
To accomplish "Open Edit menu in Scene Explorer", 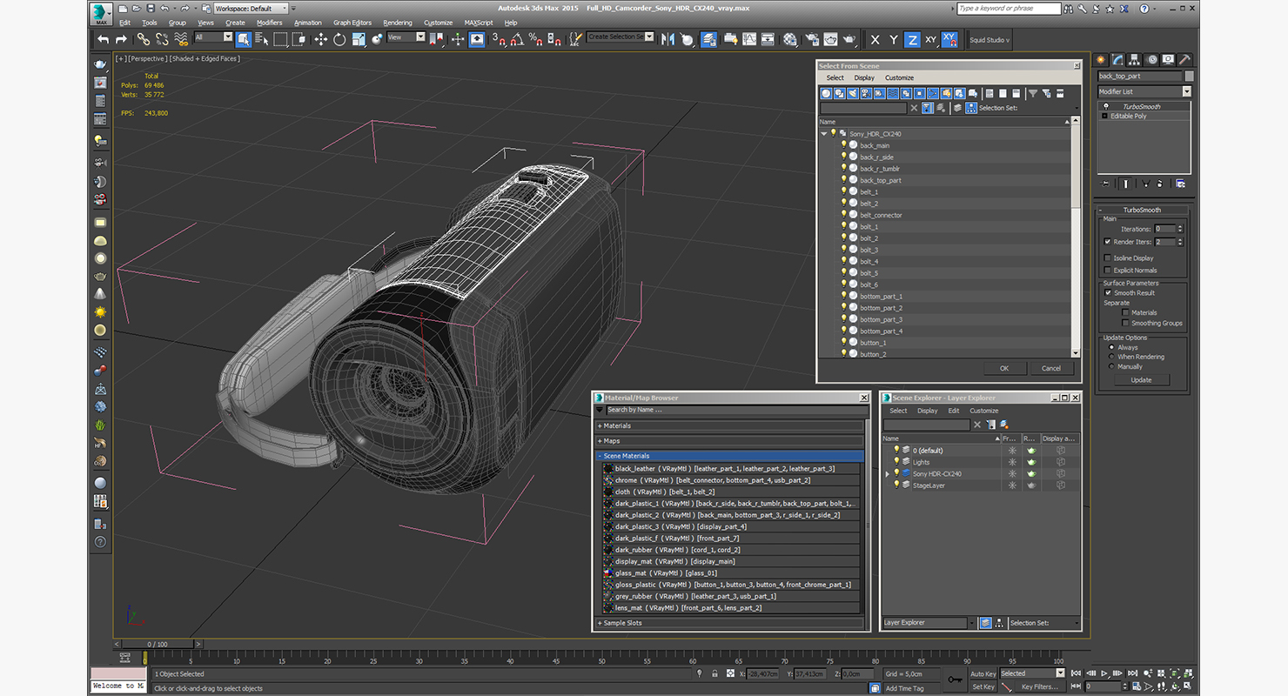I will [954, 411].
